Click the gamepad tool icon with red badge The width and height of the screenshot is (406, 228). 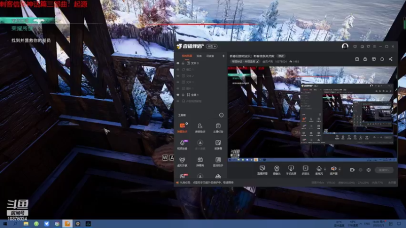[x=183, y=176]
